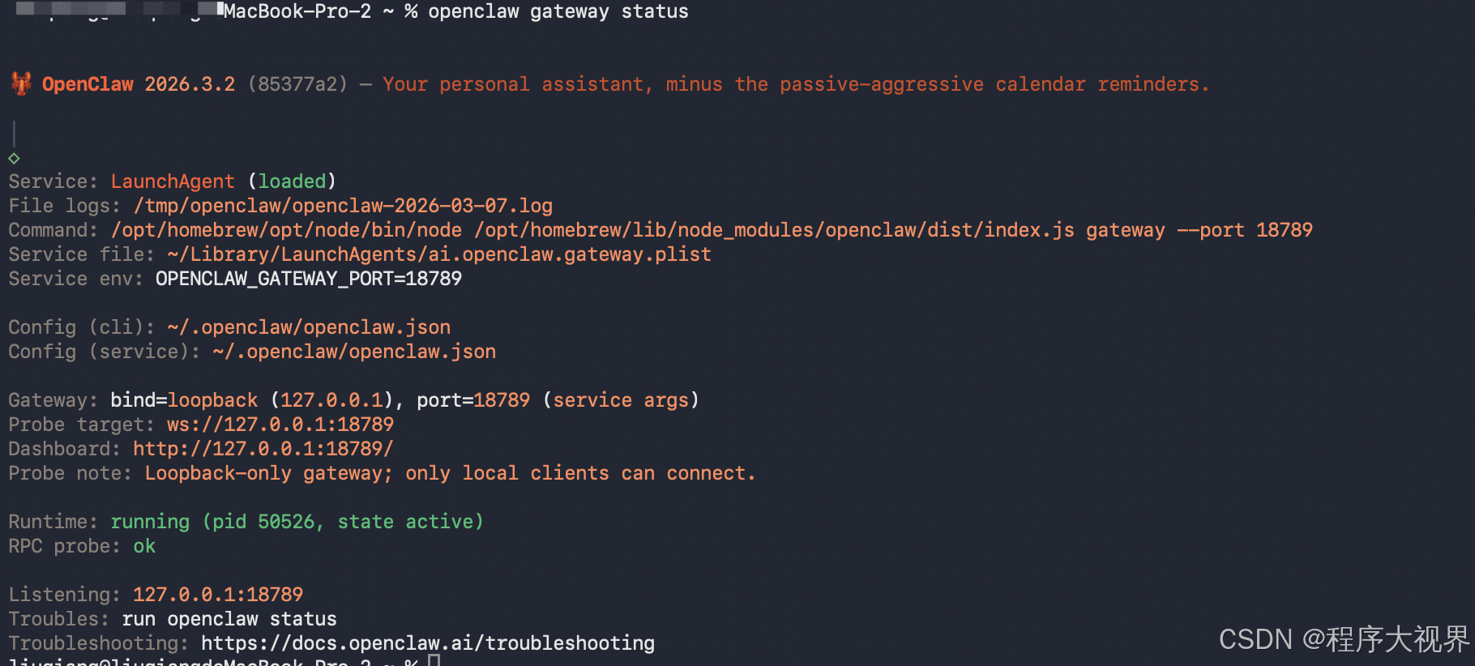
Task: Click the Listening address 127.0.0.1:18789
Action: (x=218, y=595)
